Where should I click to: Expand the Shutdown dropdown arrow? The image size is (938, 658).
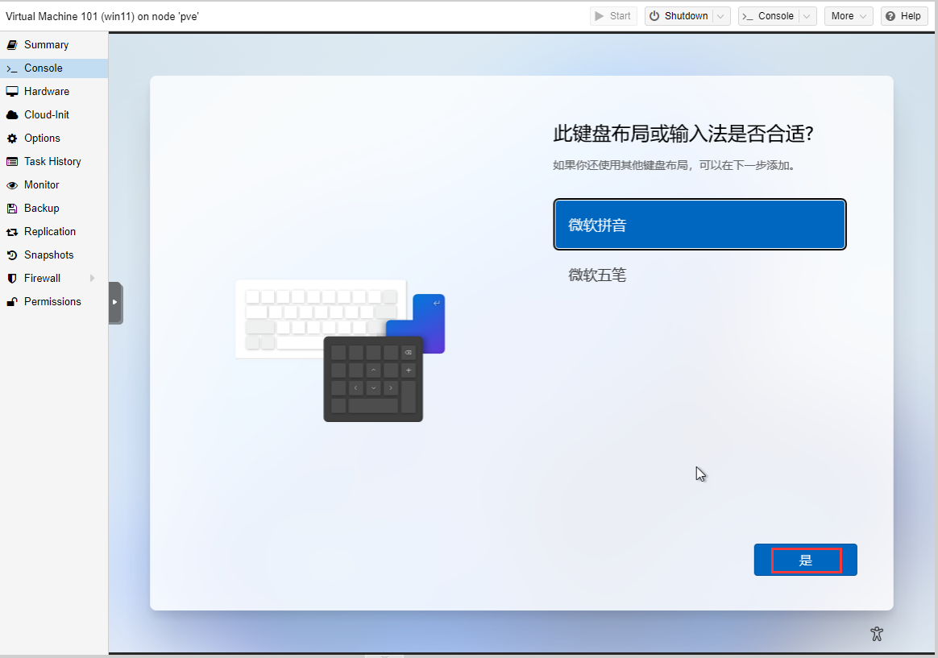click(x=722, y=16)
